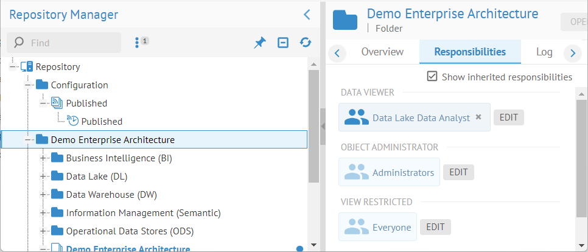The width and height of the screenshot is (588, 252).
Task: Click EDIT next to Administrators
Action: (458, 172)
